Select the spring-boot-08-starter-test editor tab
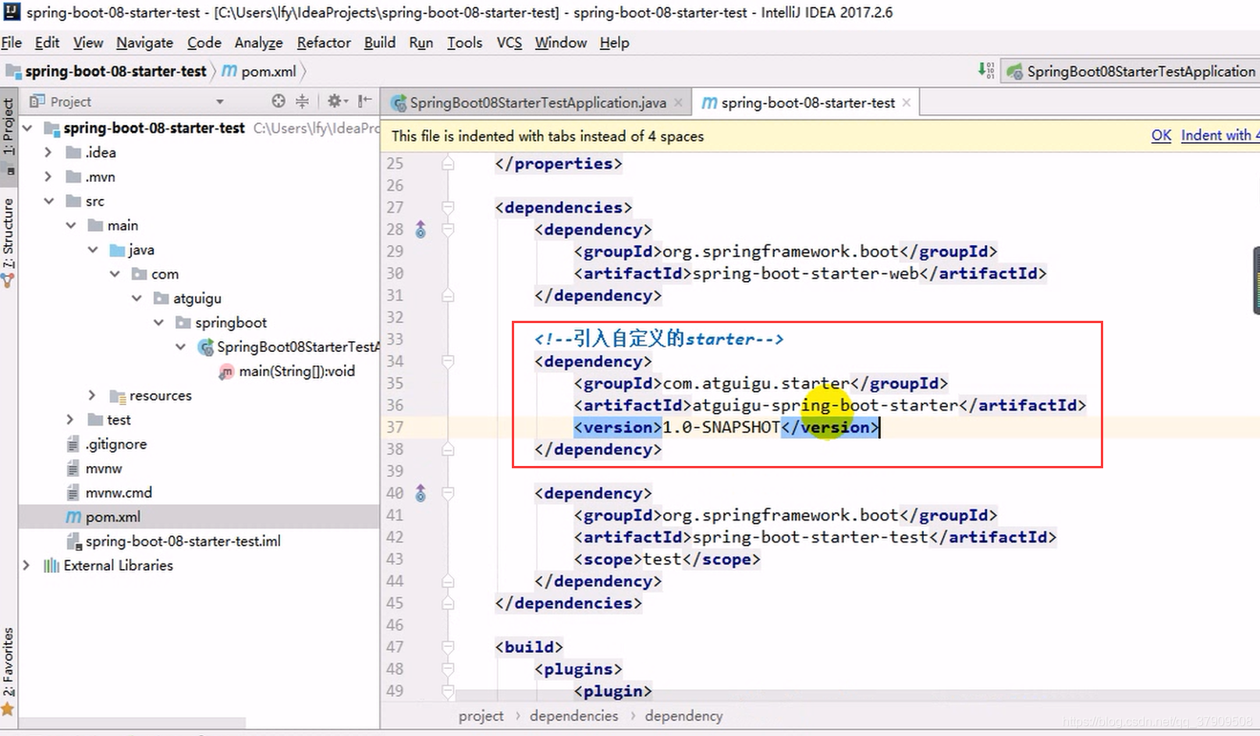Image resolution: width=1260 pixels, height=736 pixels. pyautogui.click(x=807, y=102)
